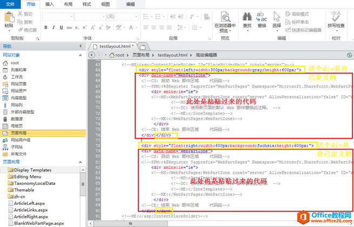Click the refresh icon right of breadcrumb bar
This screenshot has width=354, height=227.
[349, 55]
